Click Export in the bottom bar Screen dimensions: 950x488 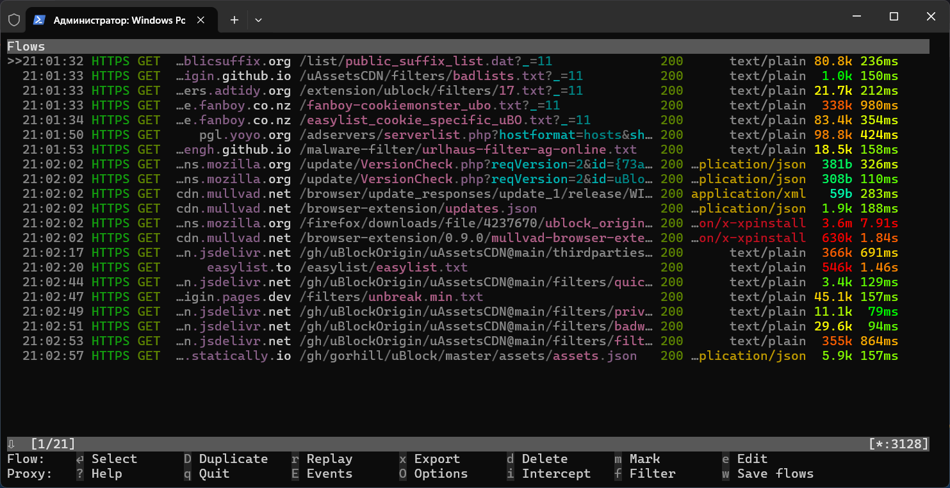click(437, 459)
